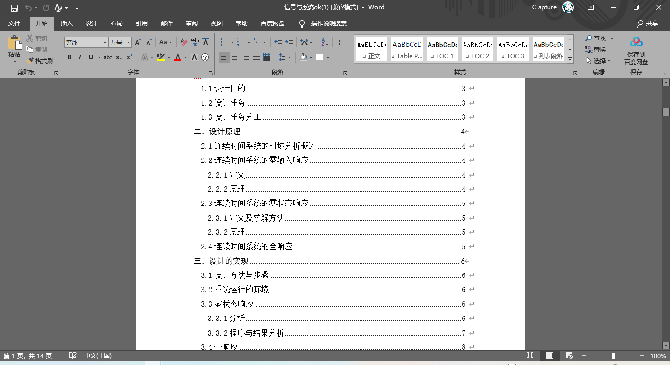670x365 pixels.
Task: Apply strikethrough with the abc icon
Action: (x=108, y=57)
